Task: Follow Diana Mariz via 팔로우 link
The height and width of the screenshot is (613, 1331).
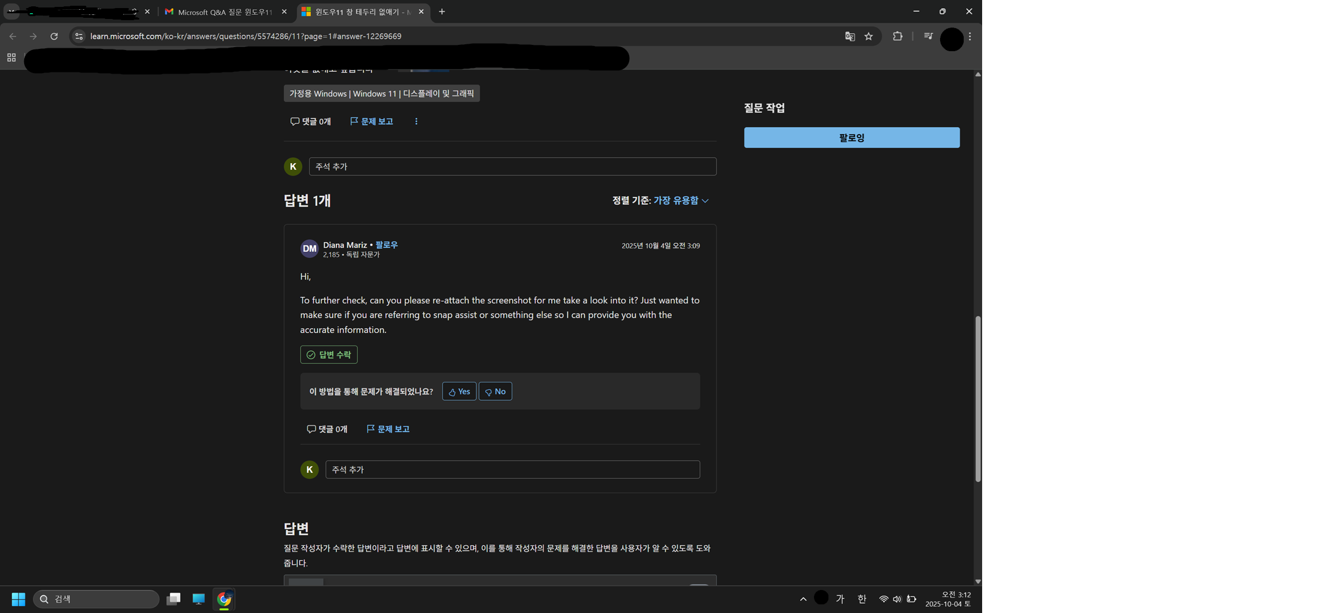Action: click(386, 245)
